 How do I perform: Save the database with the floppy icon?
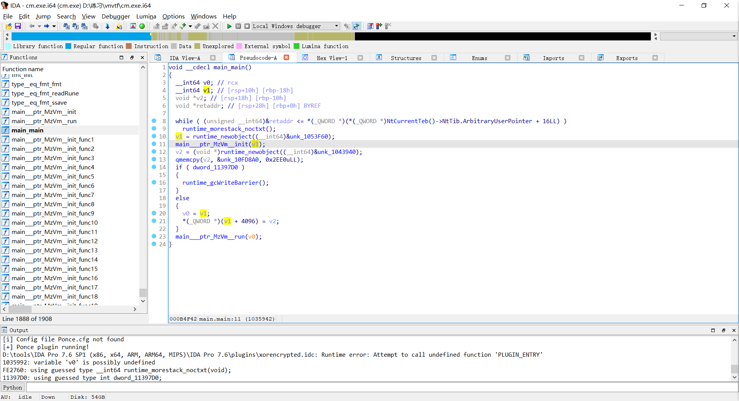(x=18, y=26)
